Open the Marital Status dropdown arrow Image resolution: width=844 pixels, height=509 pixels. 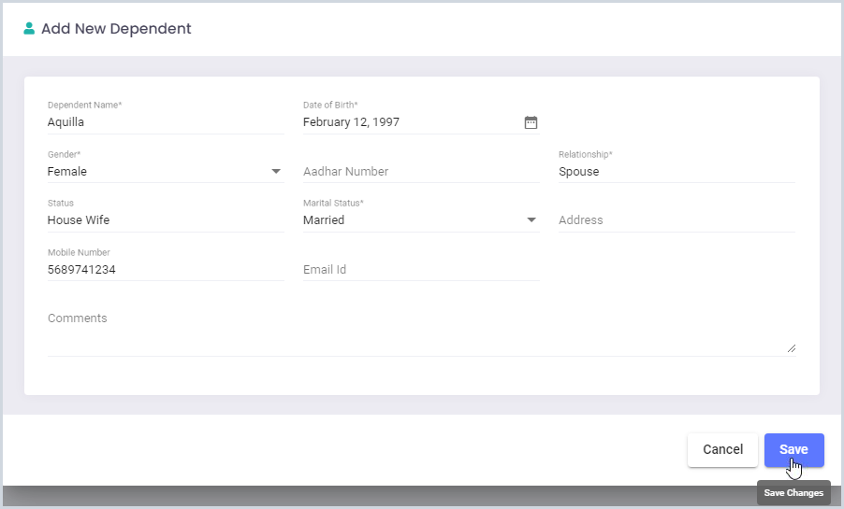(x=531, y=219)
